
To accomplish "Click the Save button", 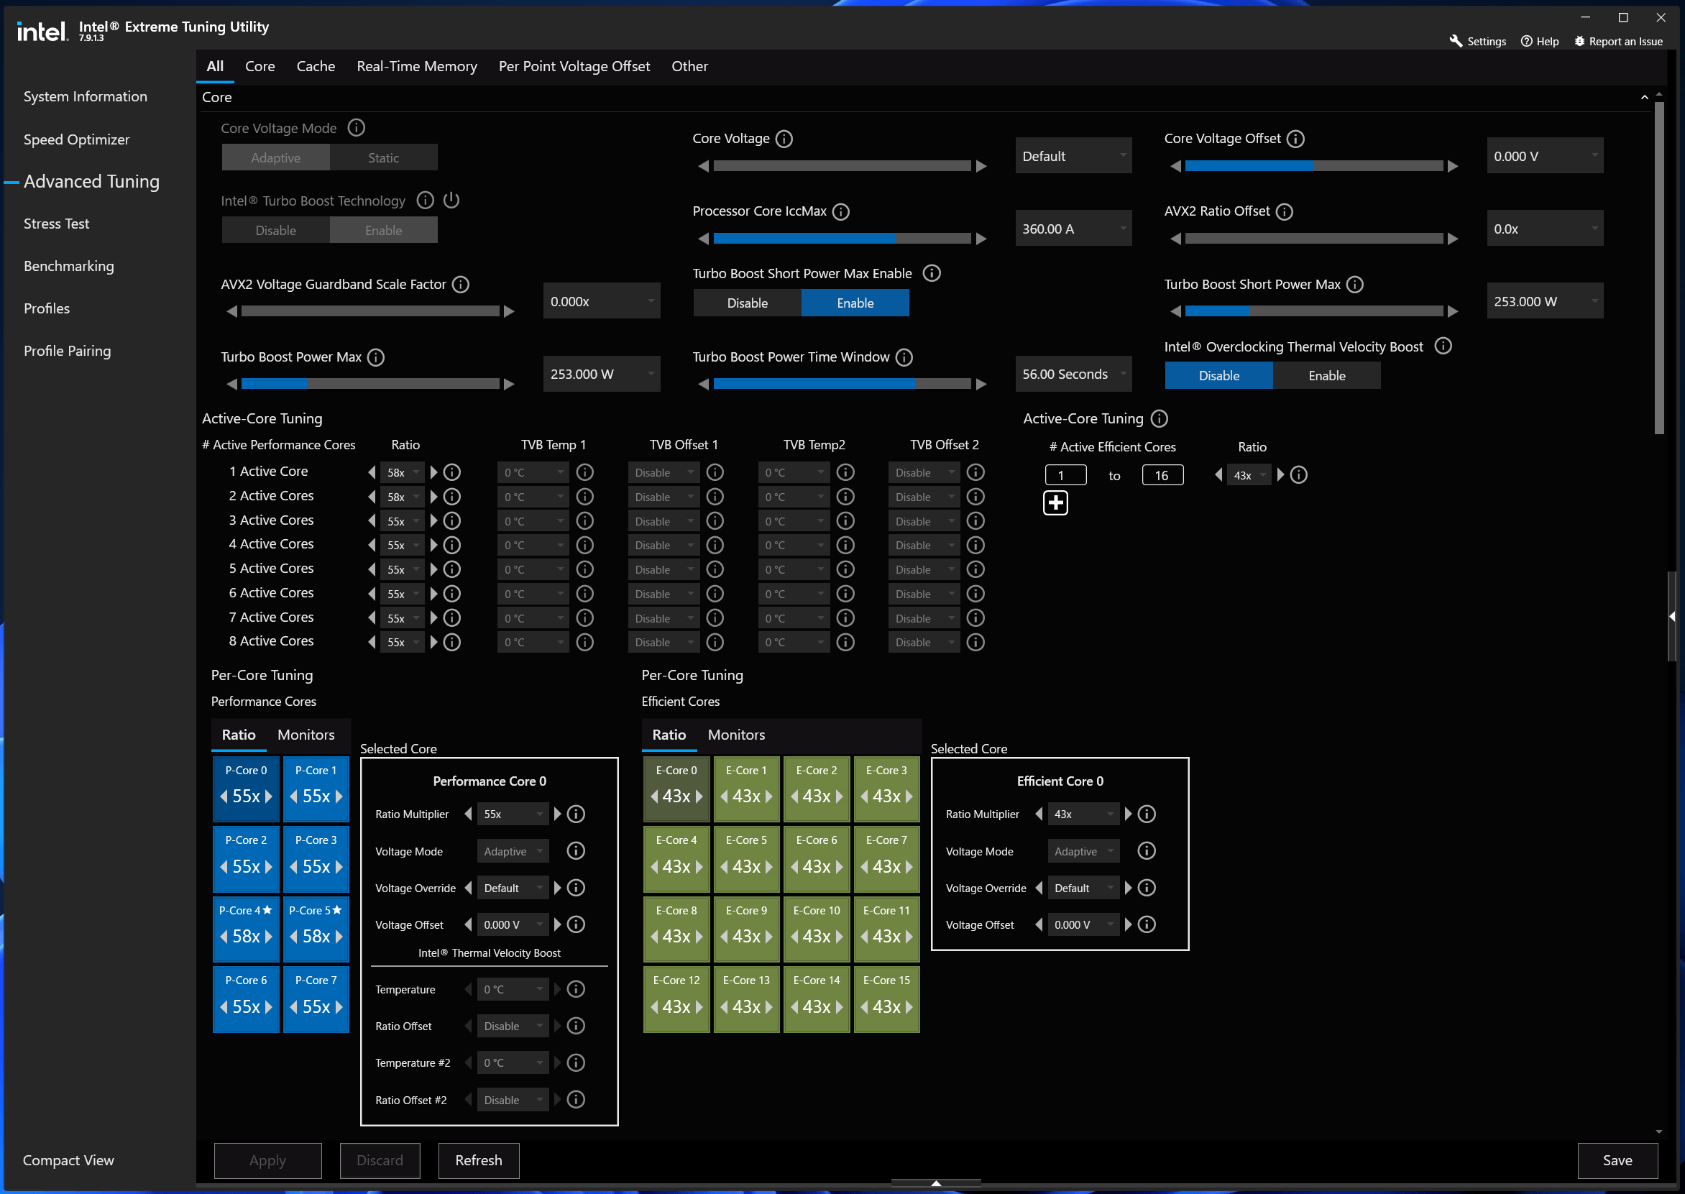I will coord(1618,1161).
